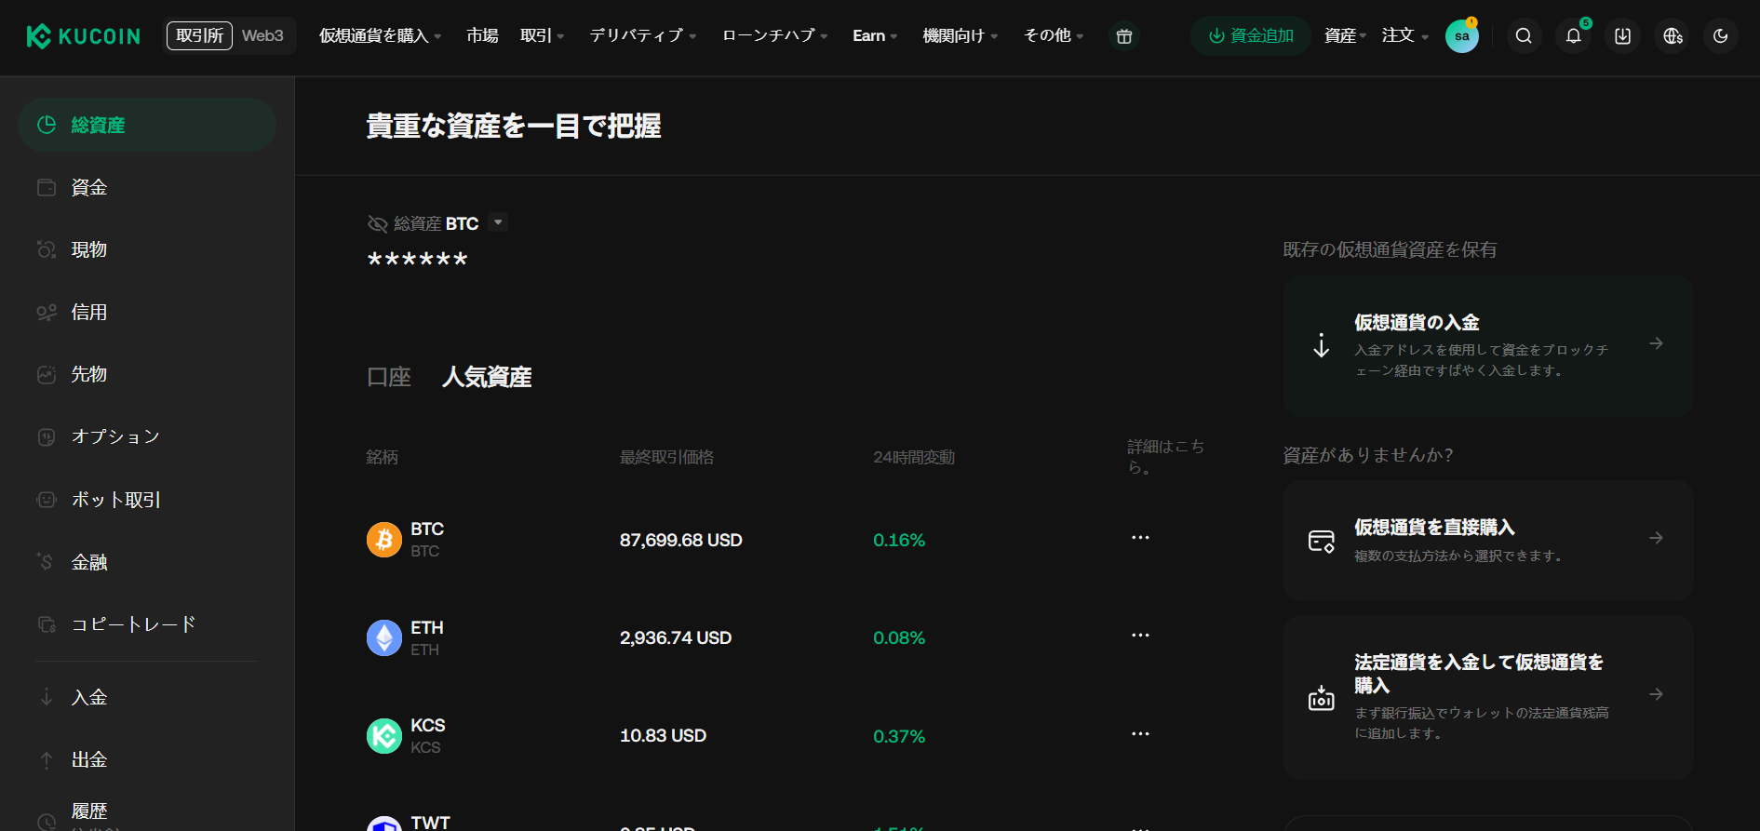Viewport: 1760px width, 831px height.
Task: Open 入金 in the sidebar
Action: pyautogui.click(x=147, y=697)
